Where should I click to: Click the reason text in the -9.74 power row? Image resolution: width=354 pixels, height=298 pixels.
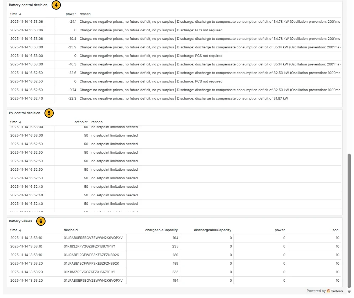coord(210,90)
